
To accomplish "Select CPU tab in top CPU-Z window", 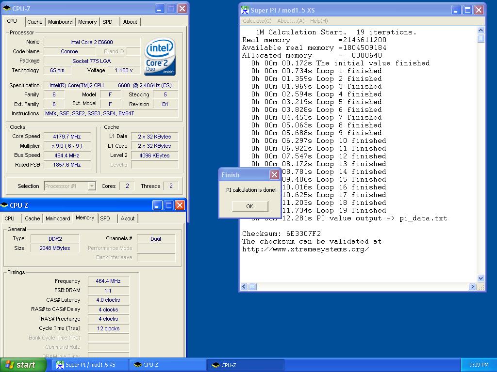I will 12,21.
